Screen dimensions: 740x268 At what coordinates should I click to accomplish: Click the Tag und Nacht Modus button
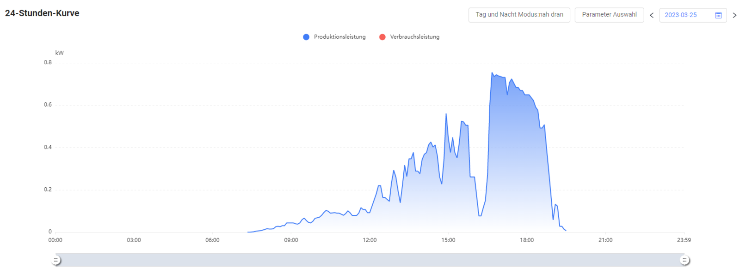519,15
